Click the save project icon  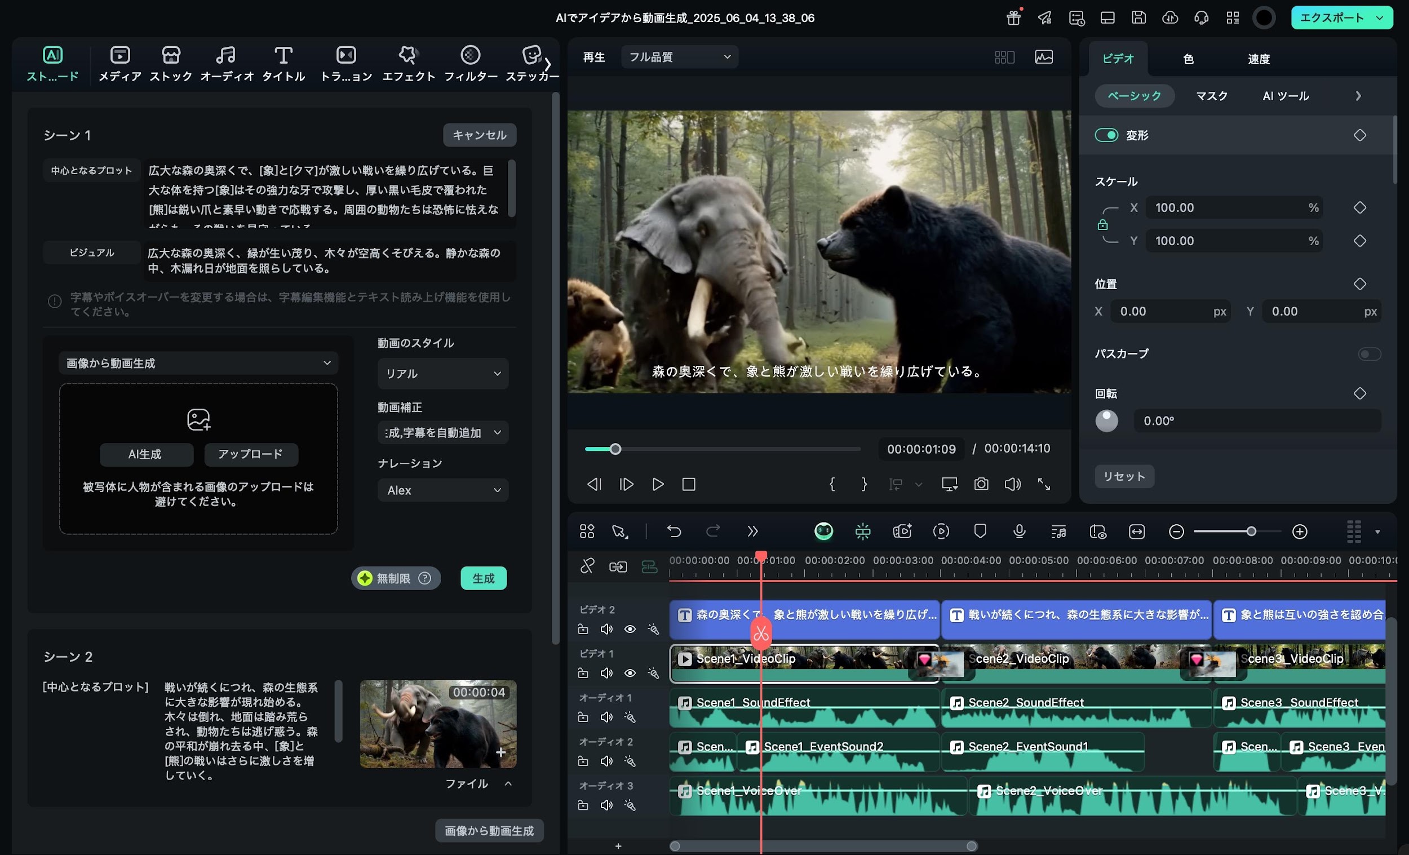(x=1138, y=17)
